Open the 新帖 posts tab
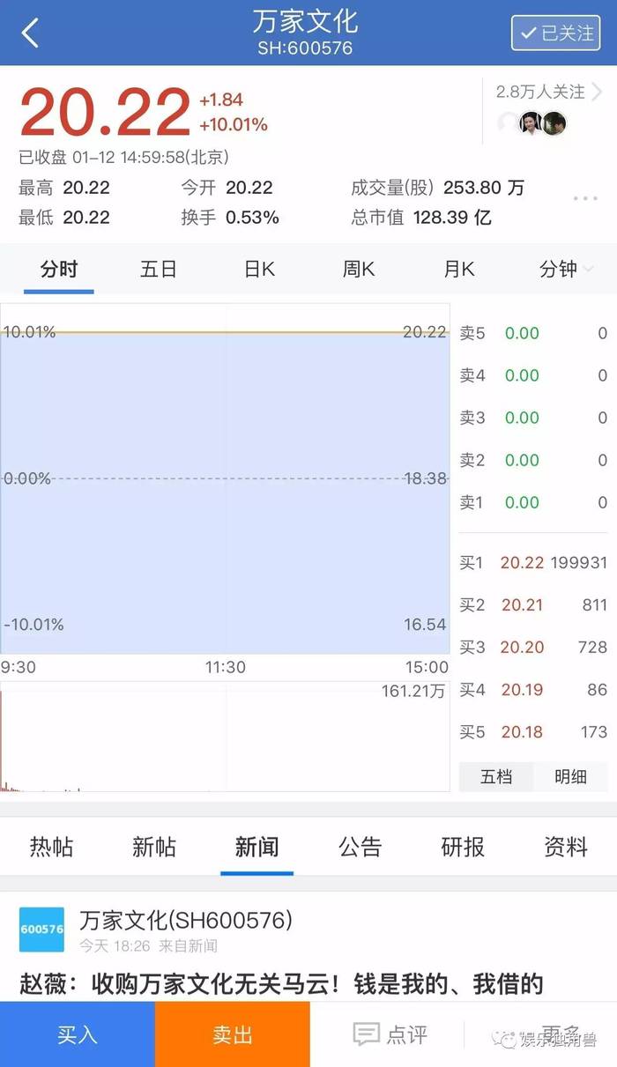 (154, 847)
